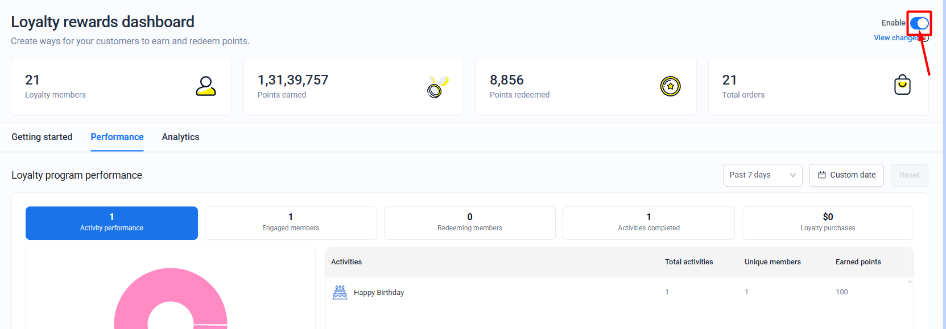Click the Happy Birthday cake icon
946x329 pixels.
click(340, 292)
